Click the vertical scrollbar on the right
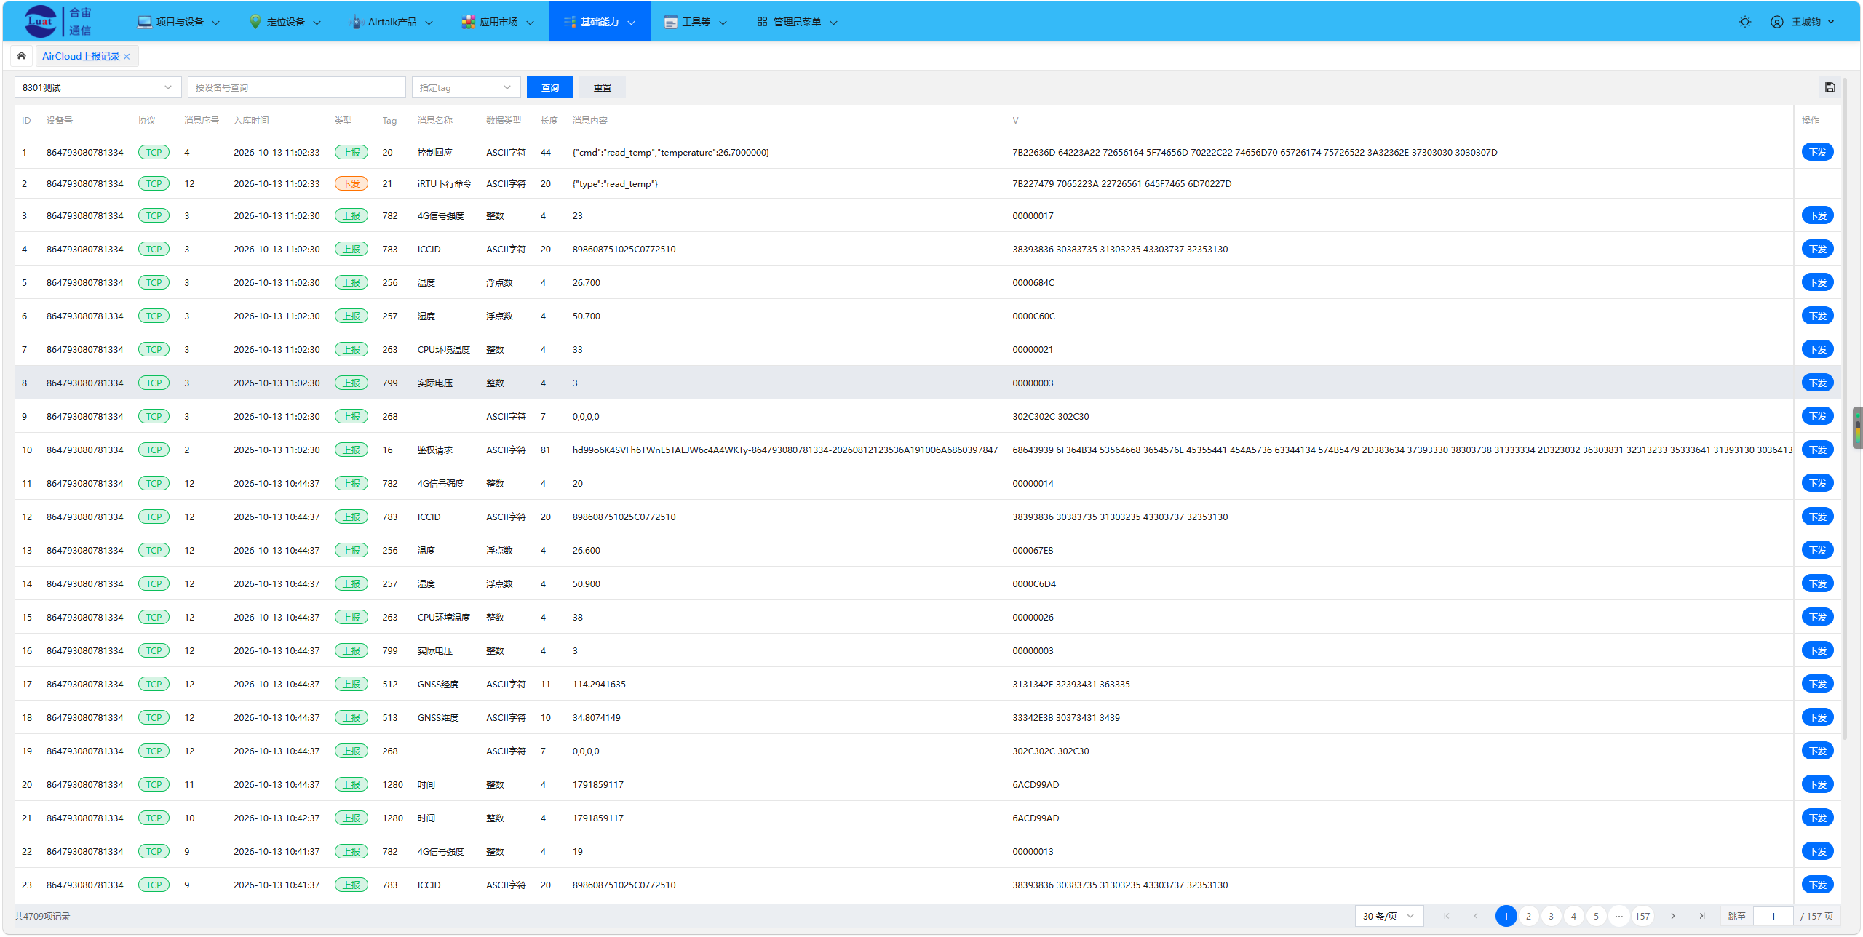1863x937 pixels. (x=1845, y=407)
